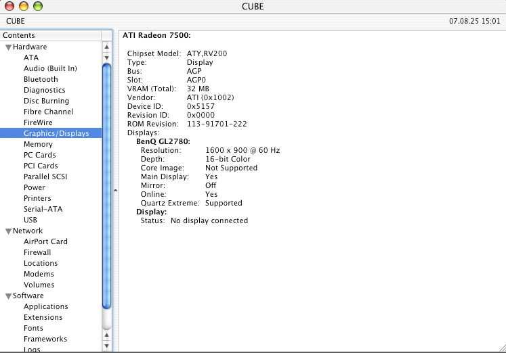The image size is (506, 353).
Task: Open AirPort Card network info
Action: (x=45, y=241)
